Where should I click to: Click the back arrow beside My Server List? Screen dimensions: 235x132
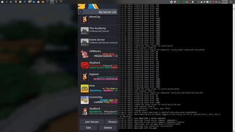(81, 12)
